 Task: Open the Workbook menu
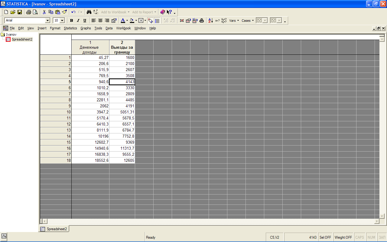click(x=123, y=28)
